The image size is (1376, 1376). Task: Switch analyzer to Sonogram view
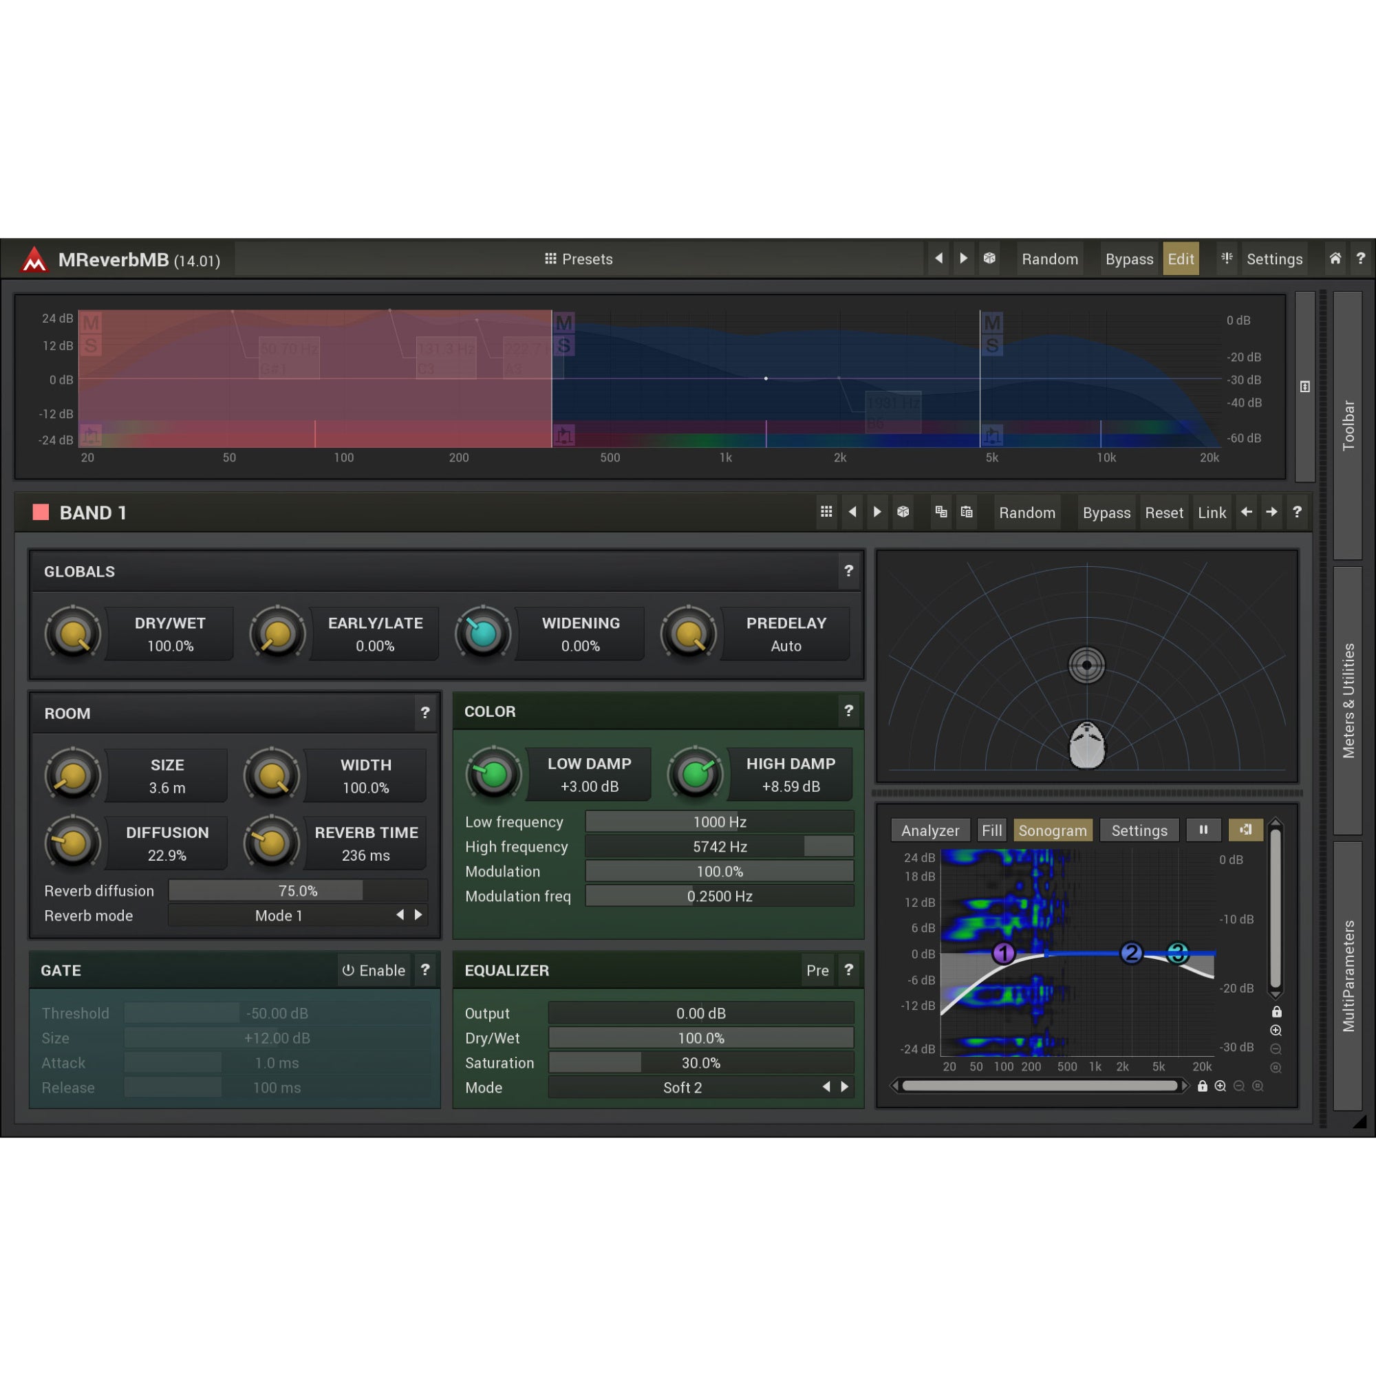tap(1053, 830)
